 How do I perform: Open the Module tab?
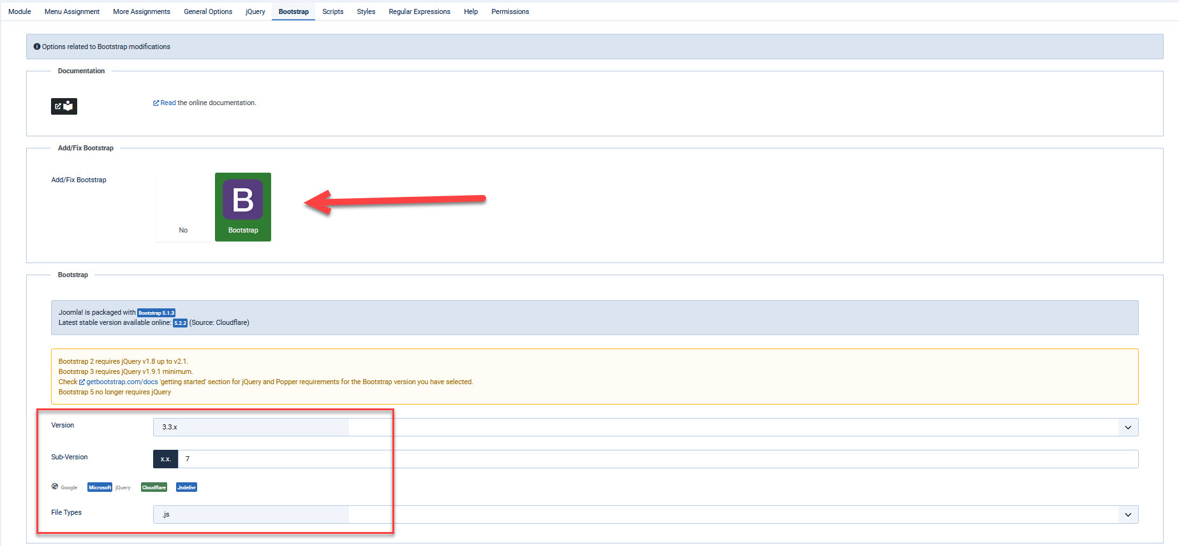point(20,11)
